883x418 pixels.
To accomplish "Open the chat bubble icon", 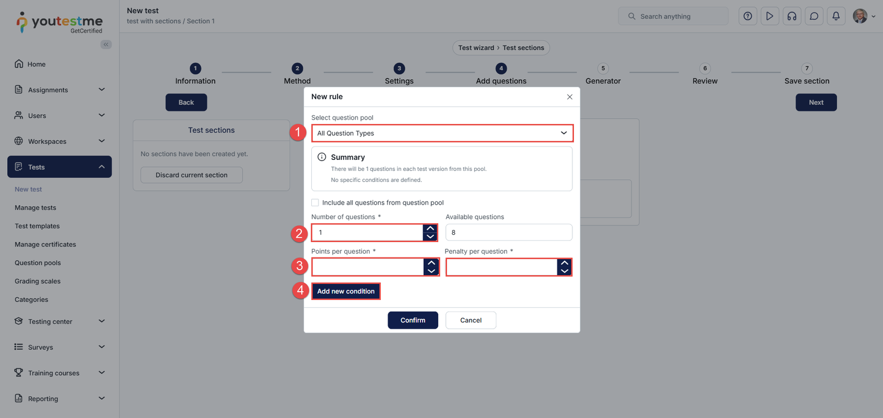I will 814,17.
